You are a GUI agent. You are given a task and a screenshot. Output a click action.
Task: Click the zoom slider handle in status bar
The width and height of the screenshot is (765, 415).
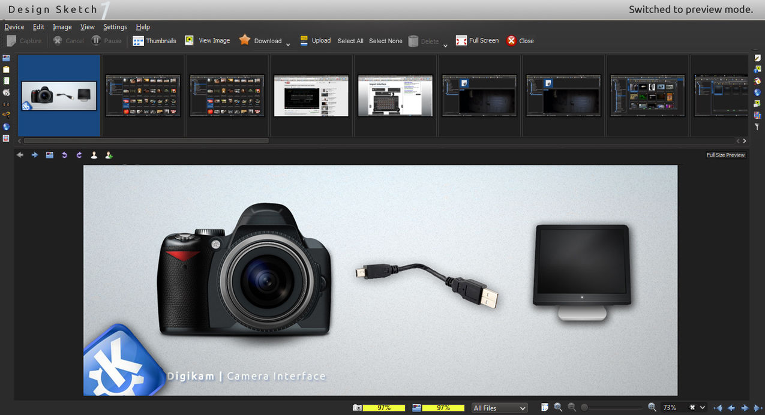click(x=584, y=408)
